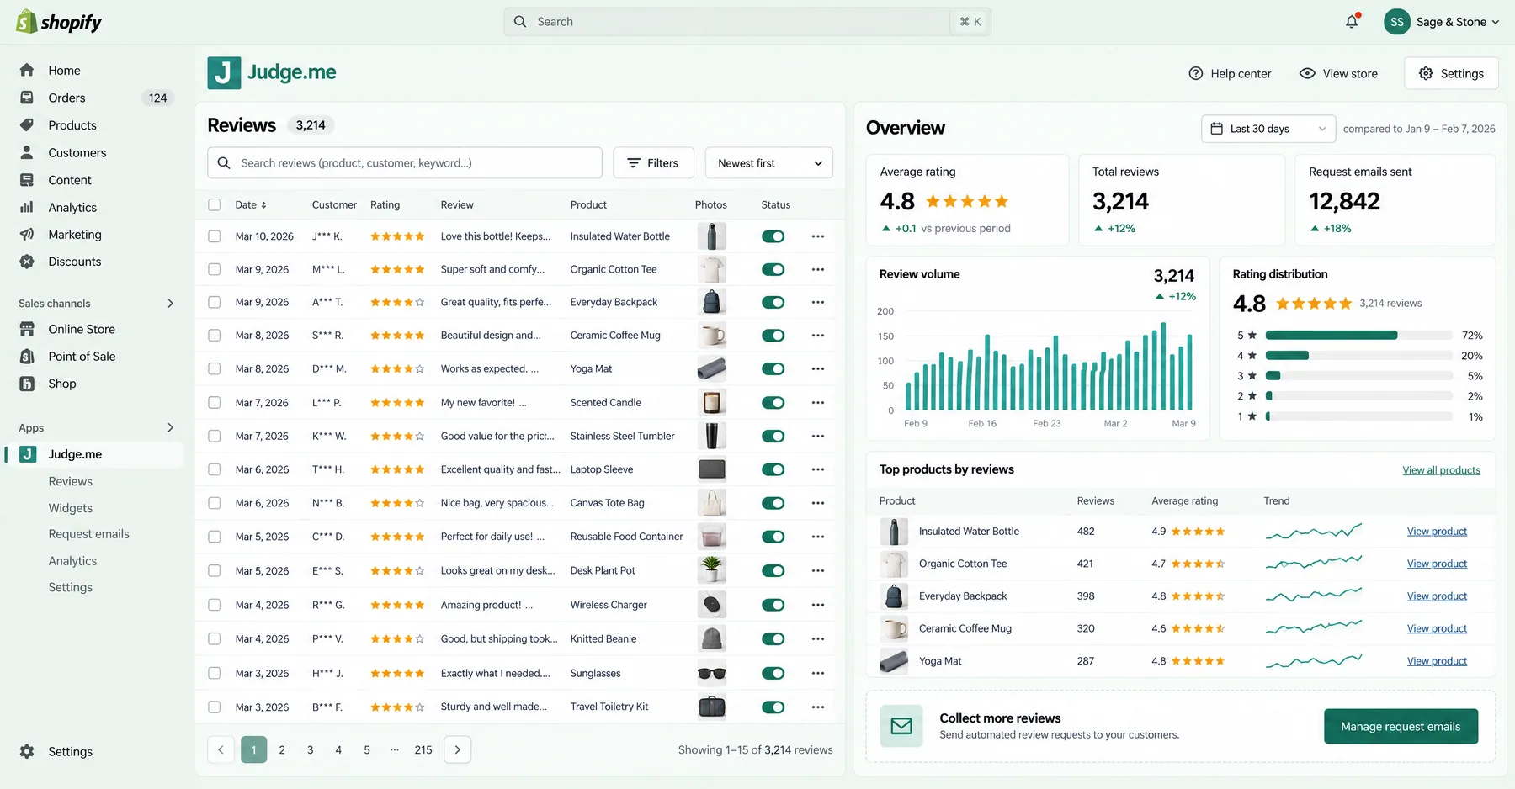Image resolution: width=1515 pixels, height=789 pixels.
Task: Open more actions for Insulated Water Bottle review
Action: tap(818, 236)
